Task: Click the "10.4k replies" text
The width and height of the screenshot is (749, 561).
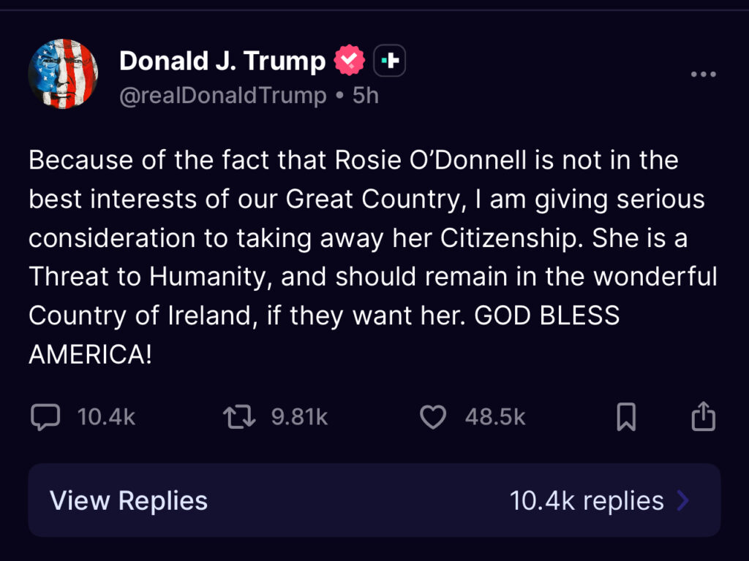Action: click(587, 501)
